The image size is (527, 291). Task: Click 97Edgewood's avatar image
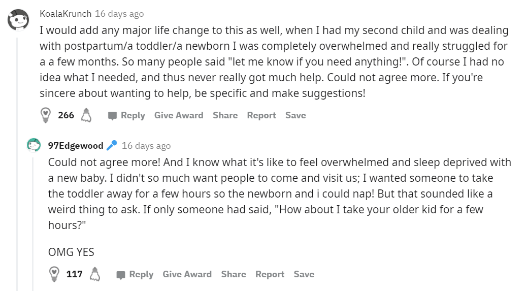[34, 145]
